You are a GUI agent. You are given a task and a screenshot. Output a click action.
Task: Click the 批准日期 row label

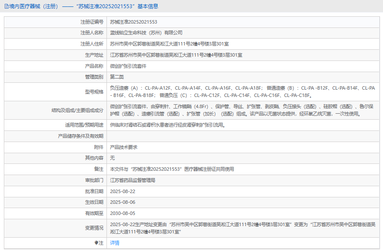[x=94, y=191]
